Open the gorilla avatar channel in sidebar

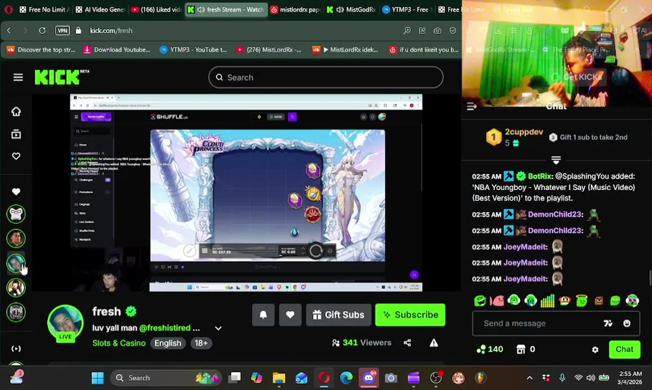pyautogui.click(x=16, y=214)
